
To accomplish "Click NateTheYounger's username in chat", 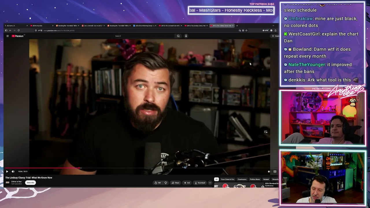I will (307, 64).
